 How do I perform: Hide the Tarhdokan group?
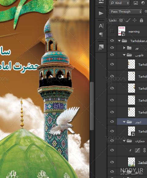[112, 41]
